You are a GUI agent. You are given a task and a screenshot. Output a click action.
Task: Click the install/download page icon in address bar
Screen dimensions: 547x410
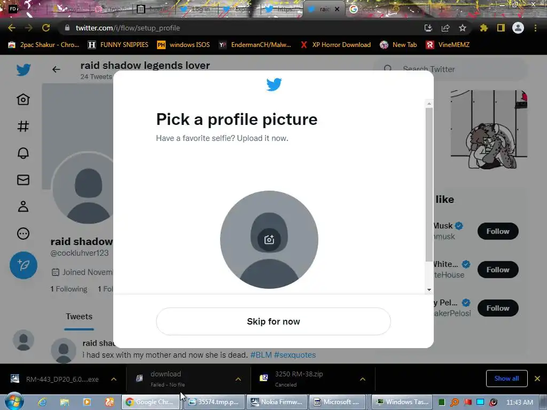coord(428,28)
